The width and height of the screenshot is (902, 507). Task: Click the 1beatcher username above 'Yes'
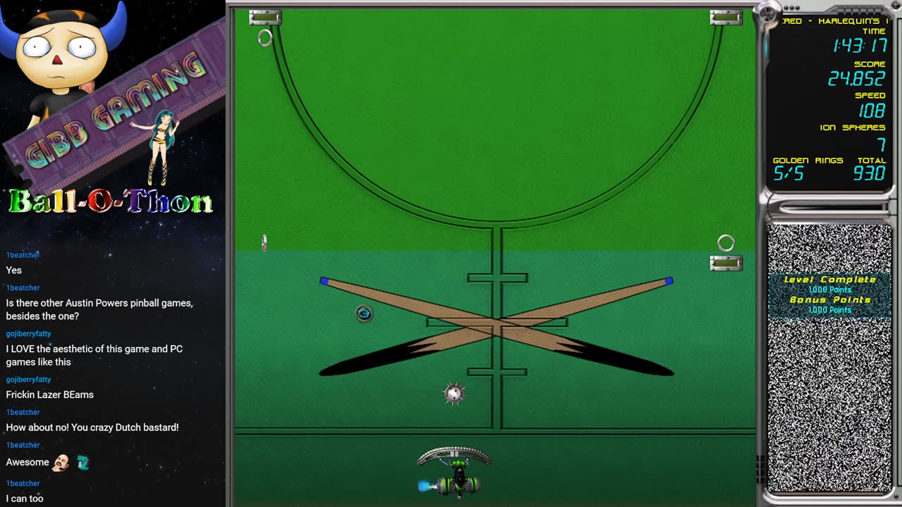click(23, 255)
